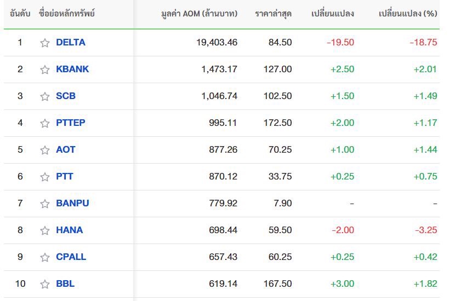Sort by the เปลี่ยนแปลง (%) column header
This screenshot has height=301, width=455.
(408, 14)
